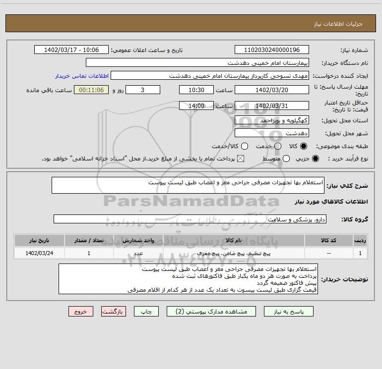Image resolution: width=382 pixels, height=369 pixels.
Task: Click the تعداد / مقدار column header
Action: pos(89,240)
